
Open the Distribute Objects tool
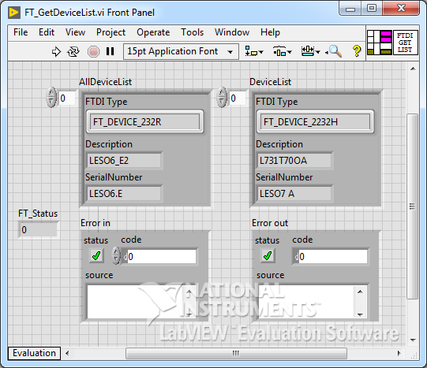tap(282, 51)
